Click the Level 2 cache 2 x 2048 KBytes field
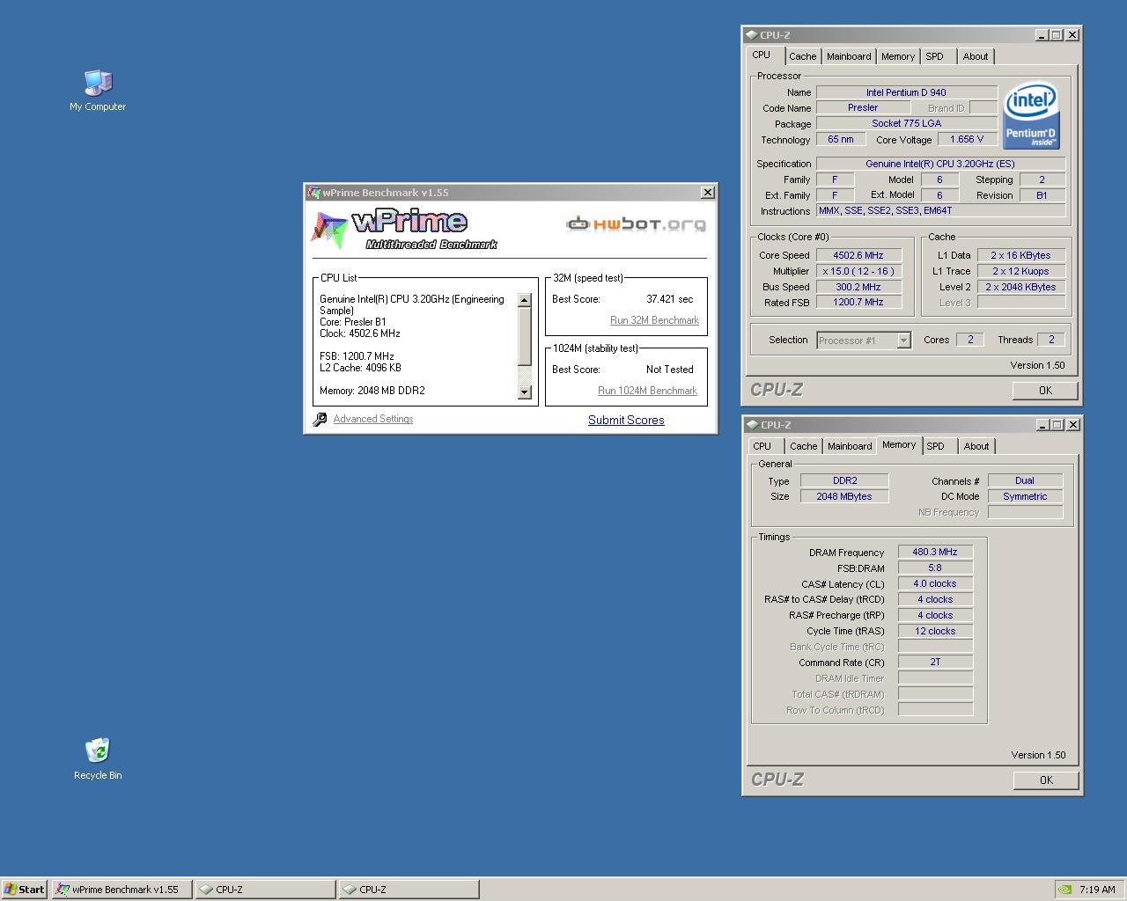 pos(1021,287)
